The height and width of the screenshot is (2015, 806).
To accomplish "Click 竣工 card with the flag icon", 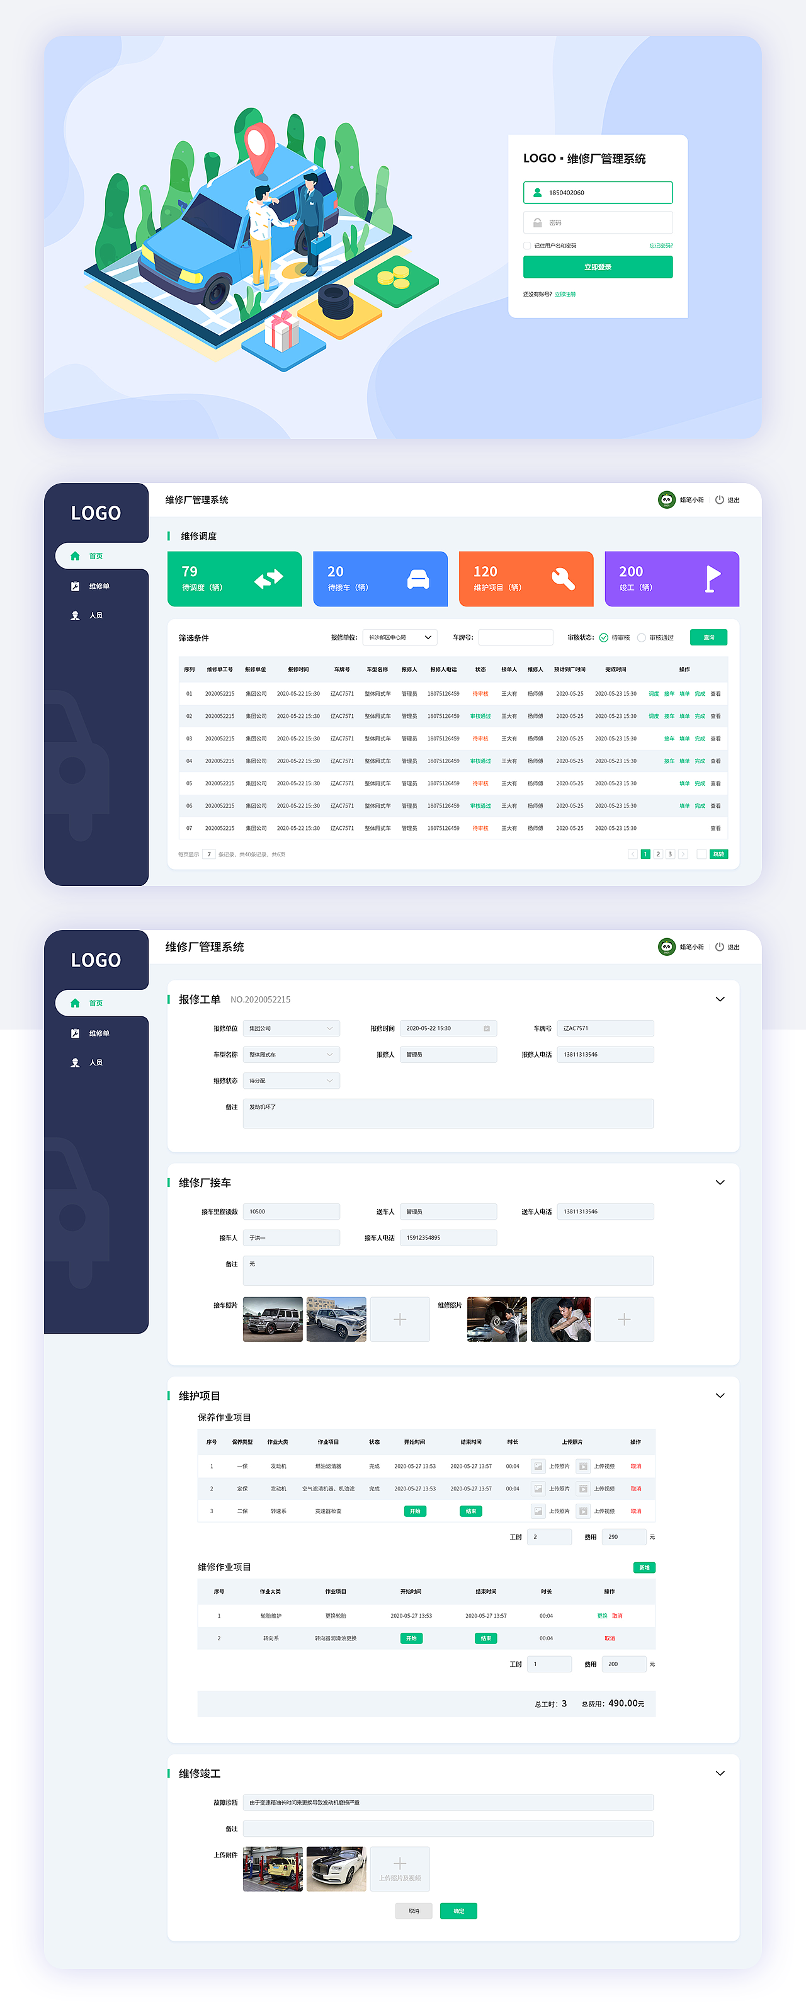I will 671,579.
